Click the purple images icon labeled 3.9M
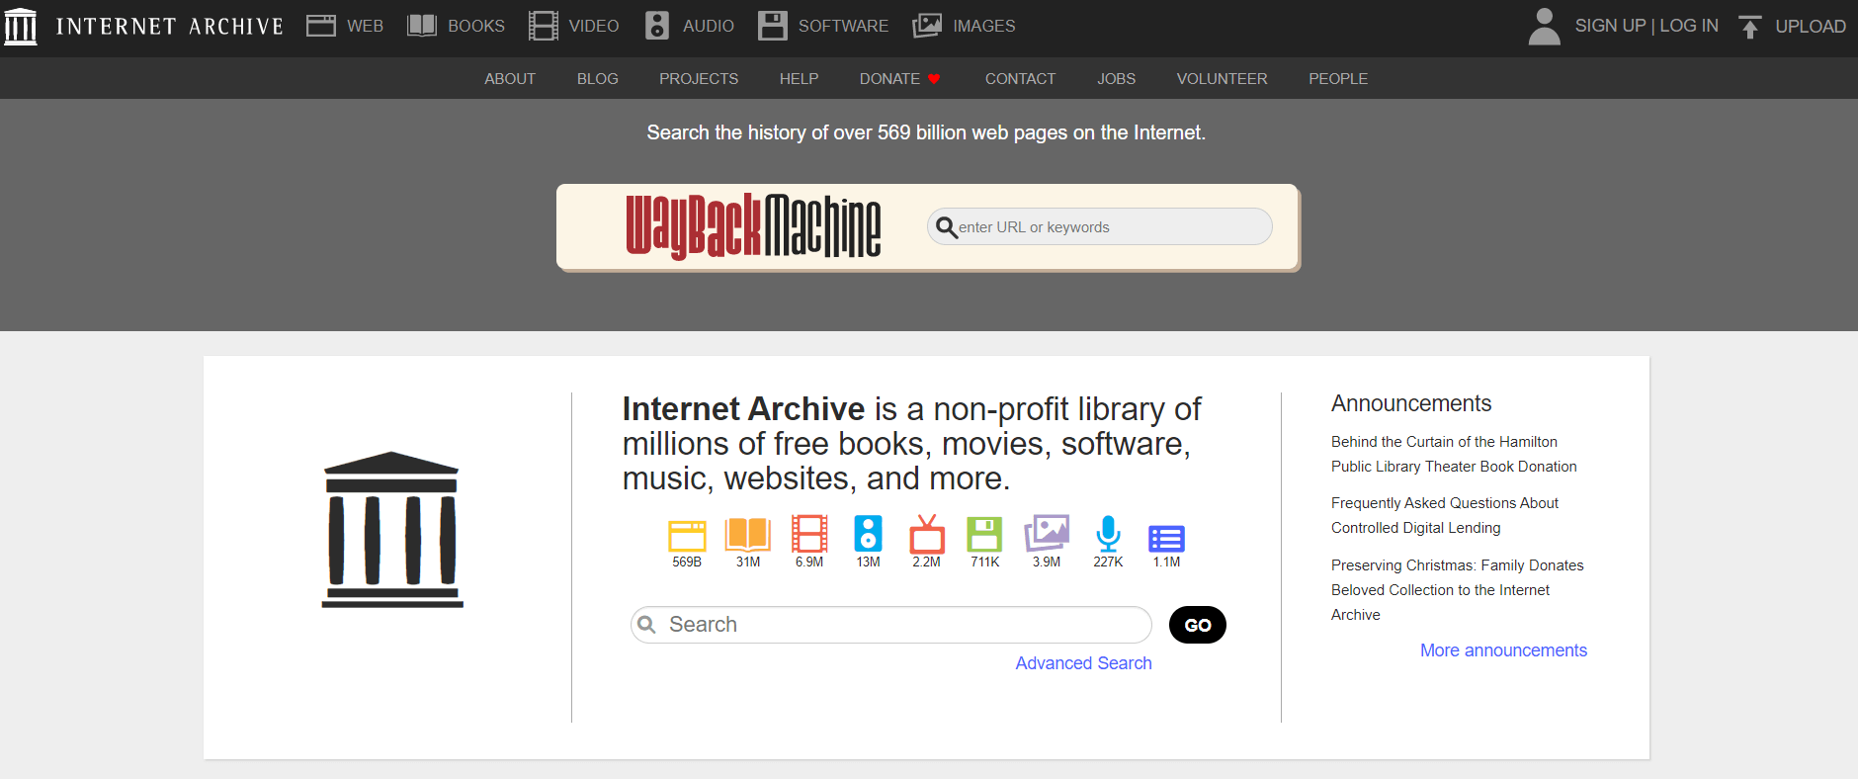The image size is (1858, 779). point(1047,533)
